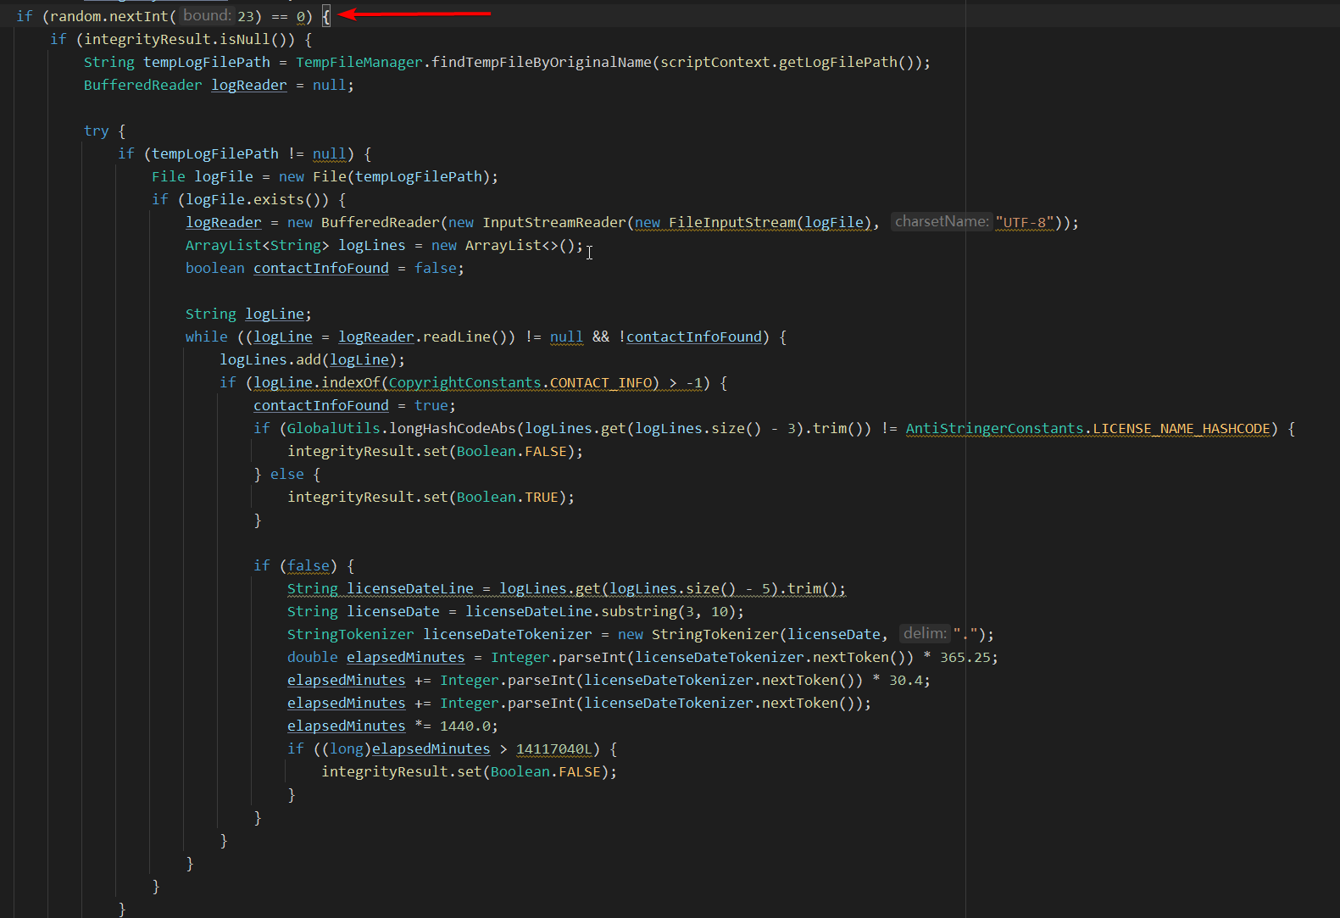
Task: Click the getLogFilePath method call
Action: pos(834,62)
